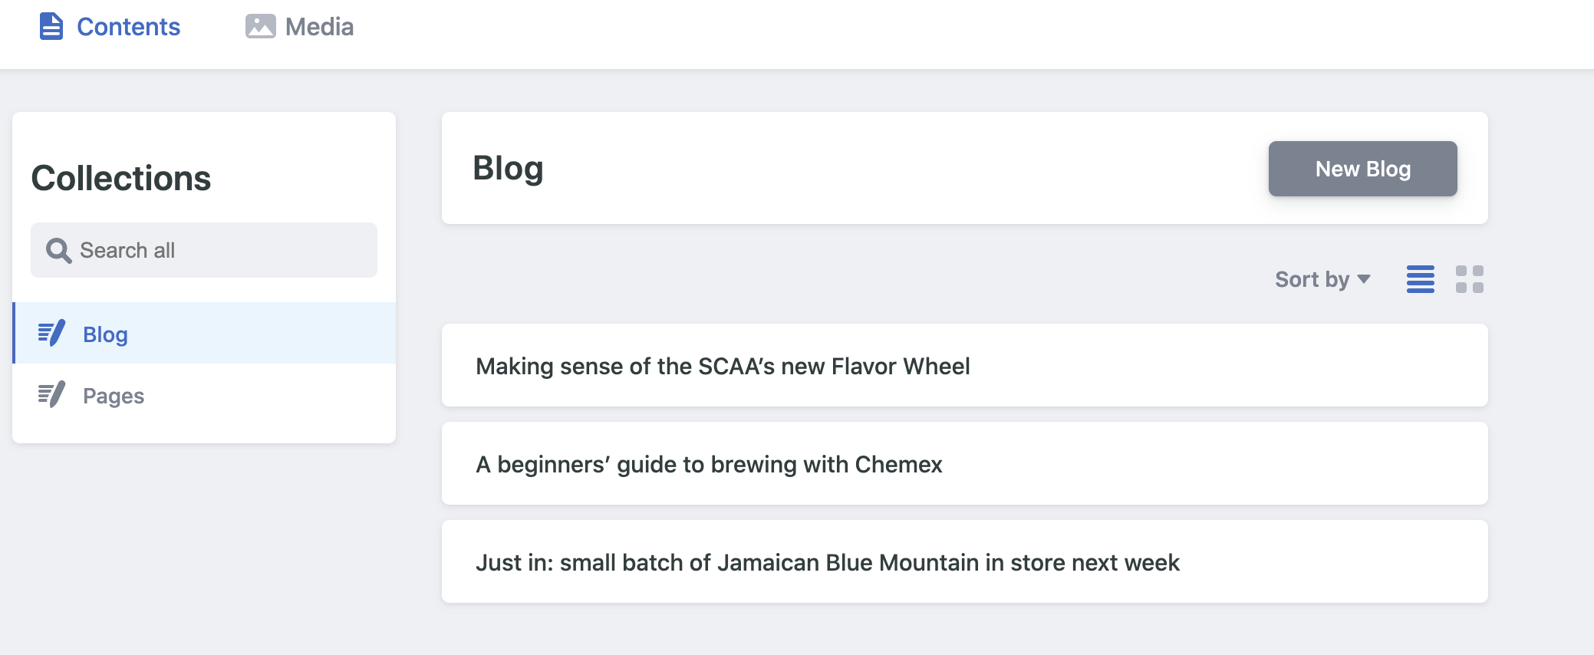
Task: Click the Pages collection pencil icon
Action: coord(51,395)
